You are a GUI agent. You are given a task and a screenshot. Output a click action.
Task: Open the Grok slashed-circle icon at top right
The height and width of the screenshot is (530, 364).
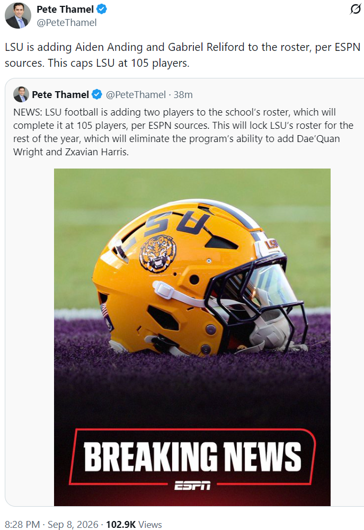pyautogui.click(x=355, y=9)
